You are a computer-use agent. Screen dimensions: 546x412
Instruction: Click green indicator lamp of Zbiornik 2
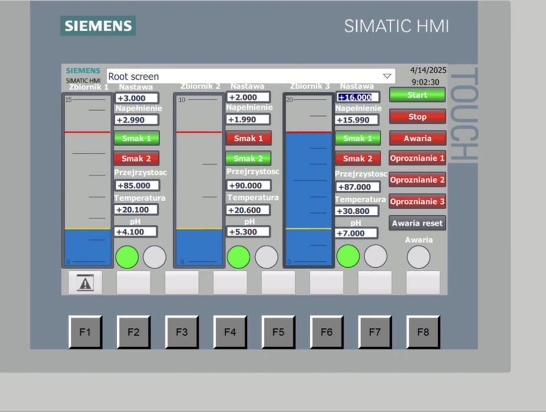(239, 257)
